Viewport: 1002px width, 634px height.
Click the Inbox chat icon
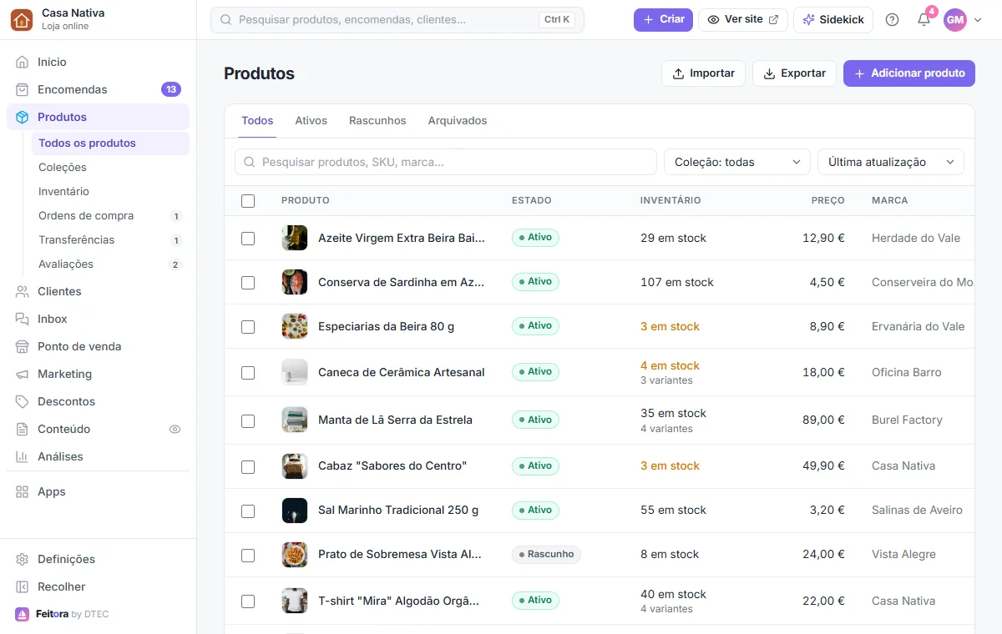23,319
